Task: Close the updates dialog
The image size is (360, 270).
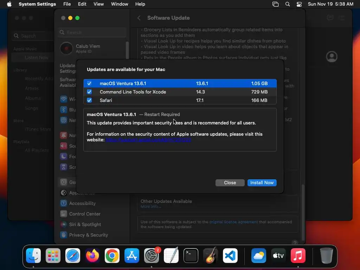Action: tap(230, 183)
